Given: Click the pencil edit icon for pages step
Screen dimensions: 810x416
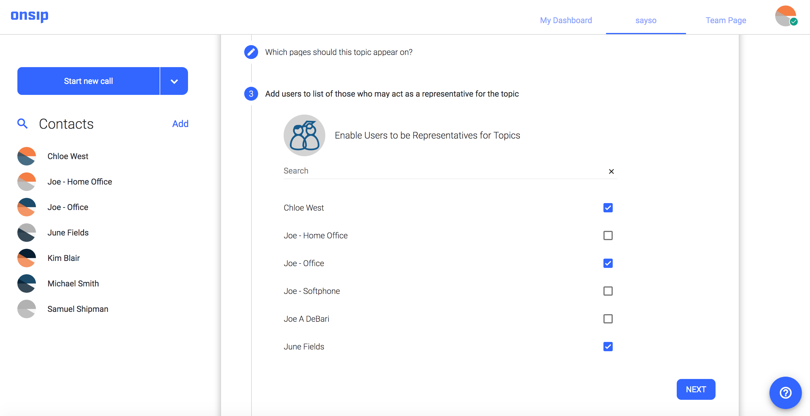Looking at the screenshot, I should (x=251, y=52).
